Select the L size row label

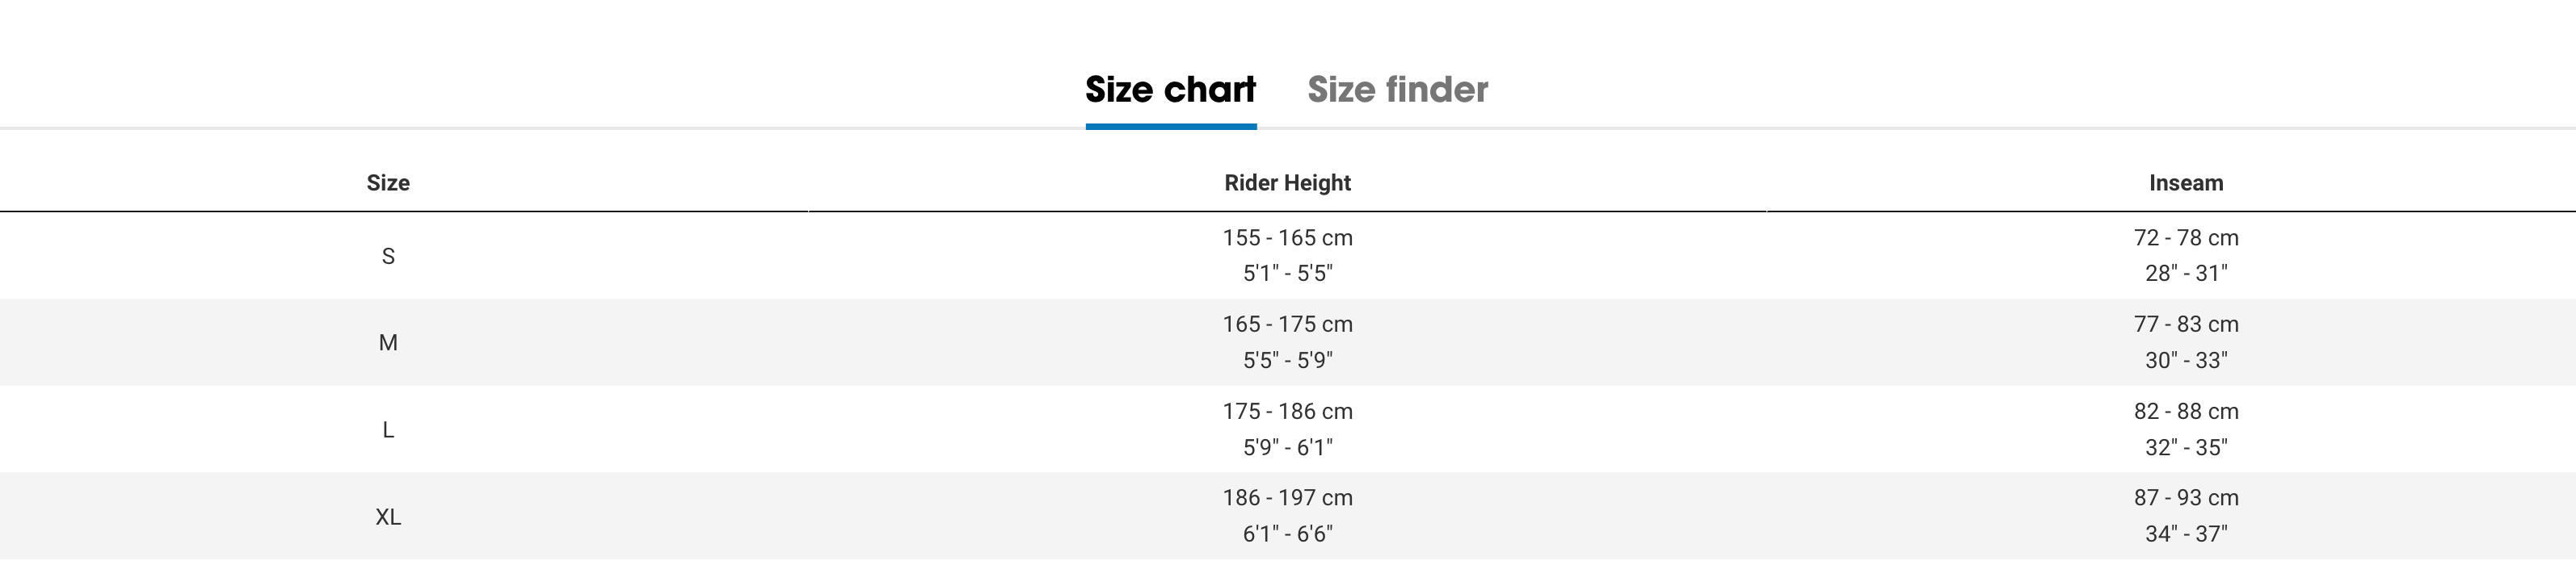click(388, 430)
